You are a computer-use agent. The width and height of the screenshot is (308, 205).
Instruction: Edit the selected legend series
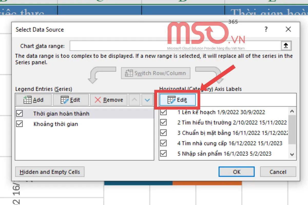[71, 100]
